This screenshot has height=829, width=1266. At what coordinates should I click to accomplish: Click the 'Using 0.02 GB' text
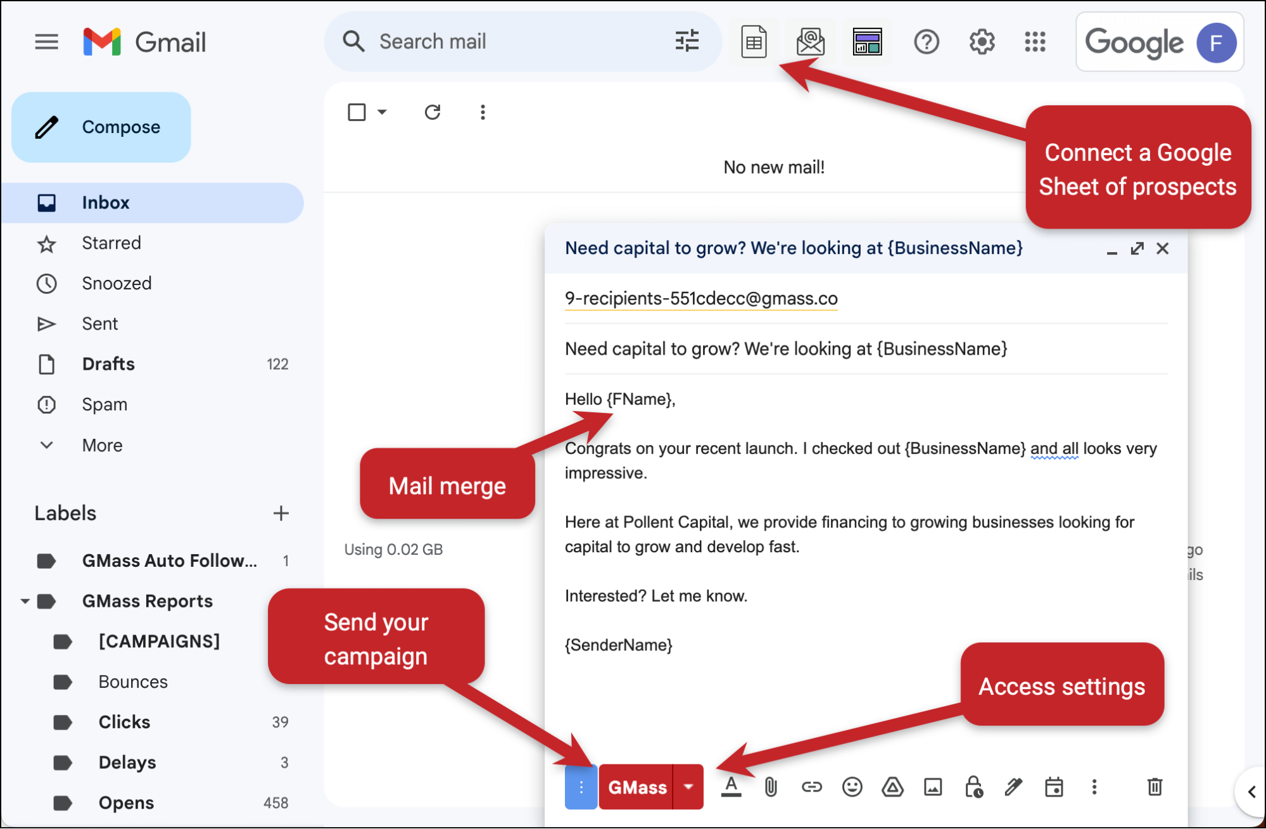393,549
